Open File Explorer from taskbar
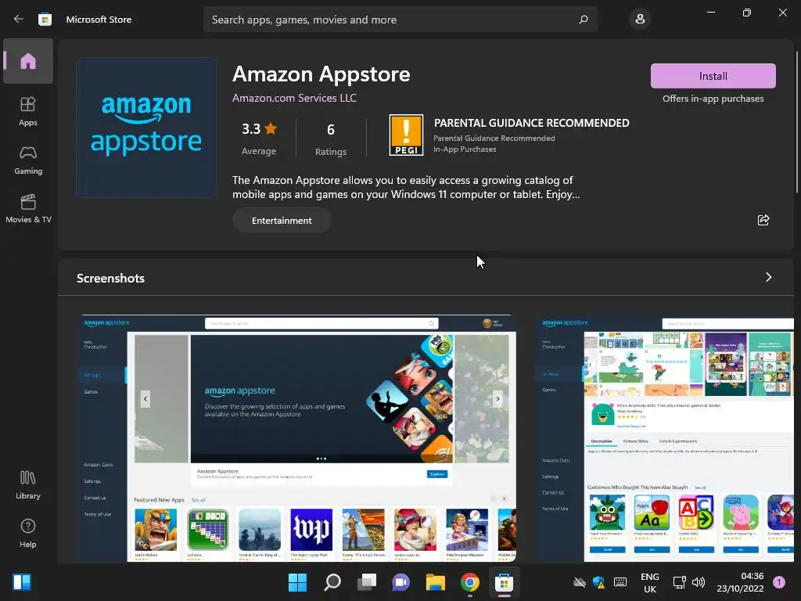The height and width of the screenshot is (601, 801). (x=436, y=582)
